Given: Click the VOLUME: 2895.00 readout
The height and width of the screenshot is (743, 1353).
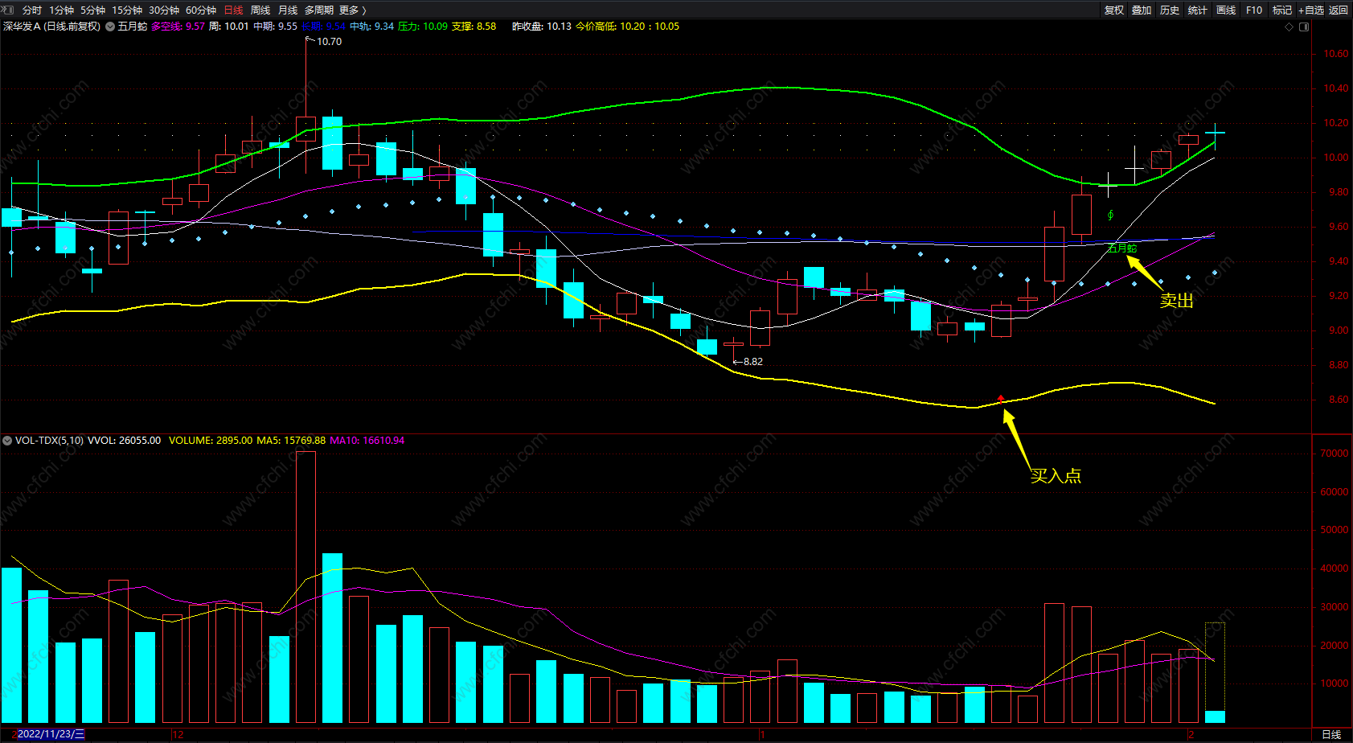Looking at the screenshot, I should [x=211, y=441].
